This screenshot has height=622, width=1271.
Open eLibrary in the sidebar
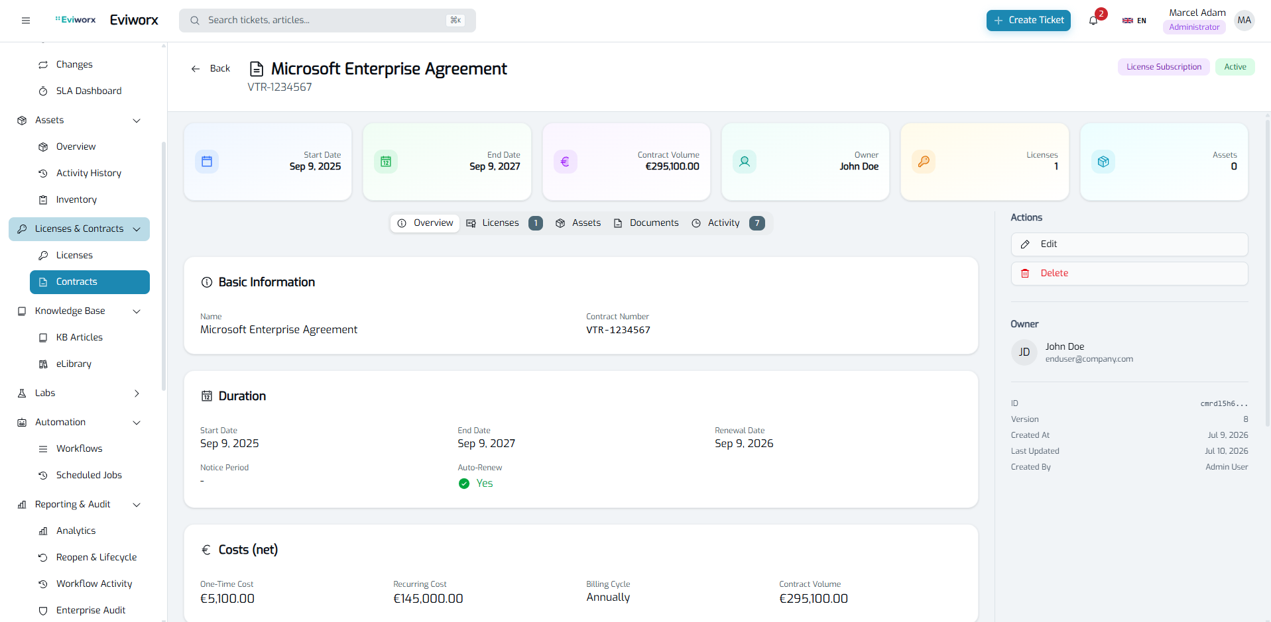coord(90,364)
